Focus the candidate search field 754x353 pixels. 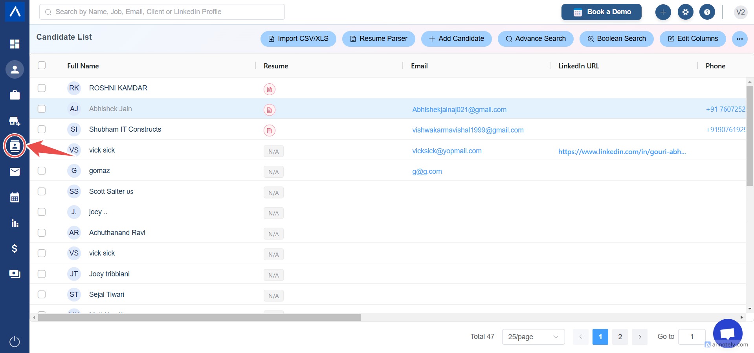pyautogui.click(x=162, y=12)
